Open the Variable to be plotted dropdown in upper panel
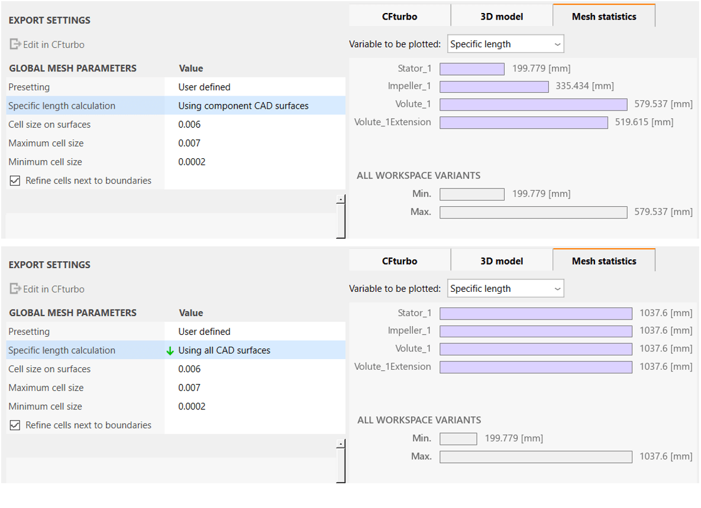701x508 pixels. 506,44
